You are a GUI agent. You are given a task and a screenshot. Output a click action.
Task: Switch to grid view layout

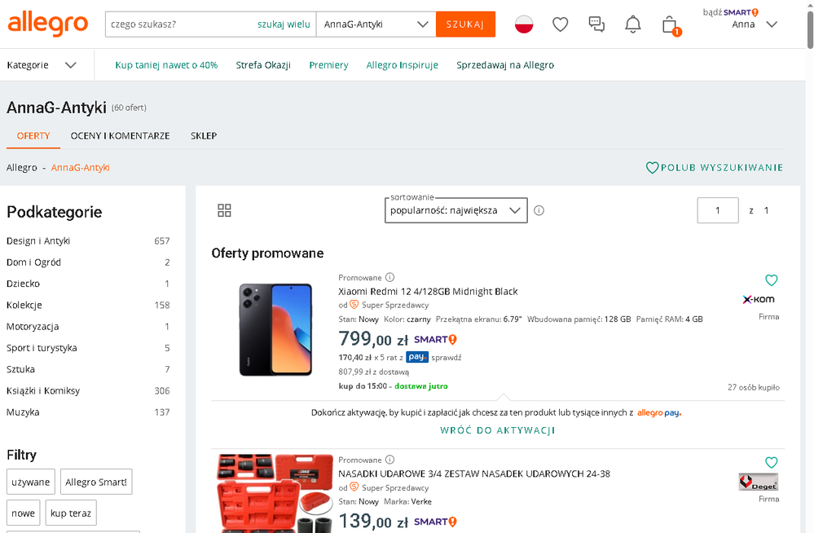[225, 210]
